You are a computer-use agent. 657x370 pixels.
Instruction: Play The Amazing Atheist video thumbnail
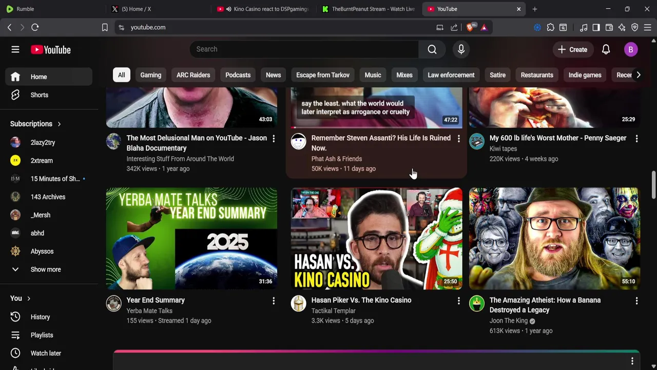[554, 238]
